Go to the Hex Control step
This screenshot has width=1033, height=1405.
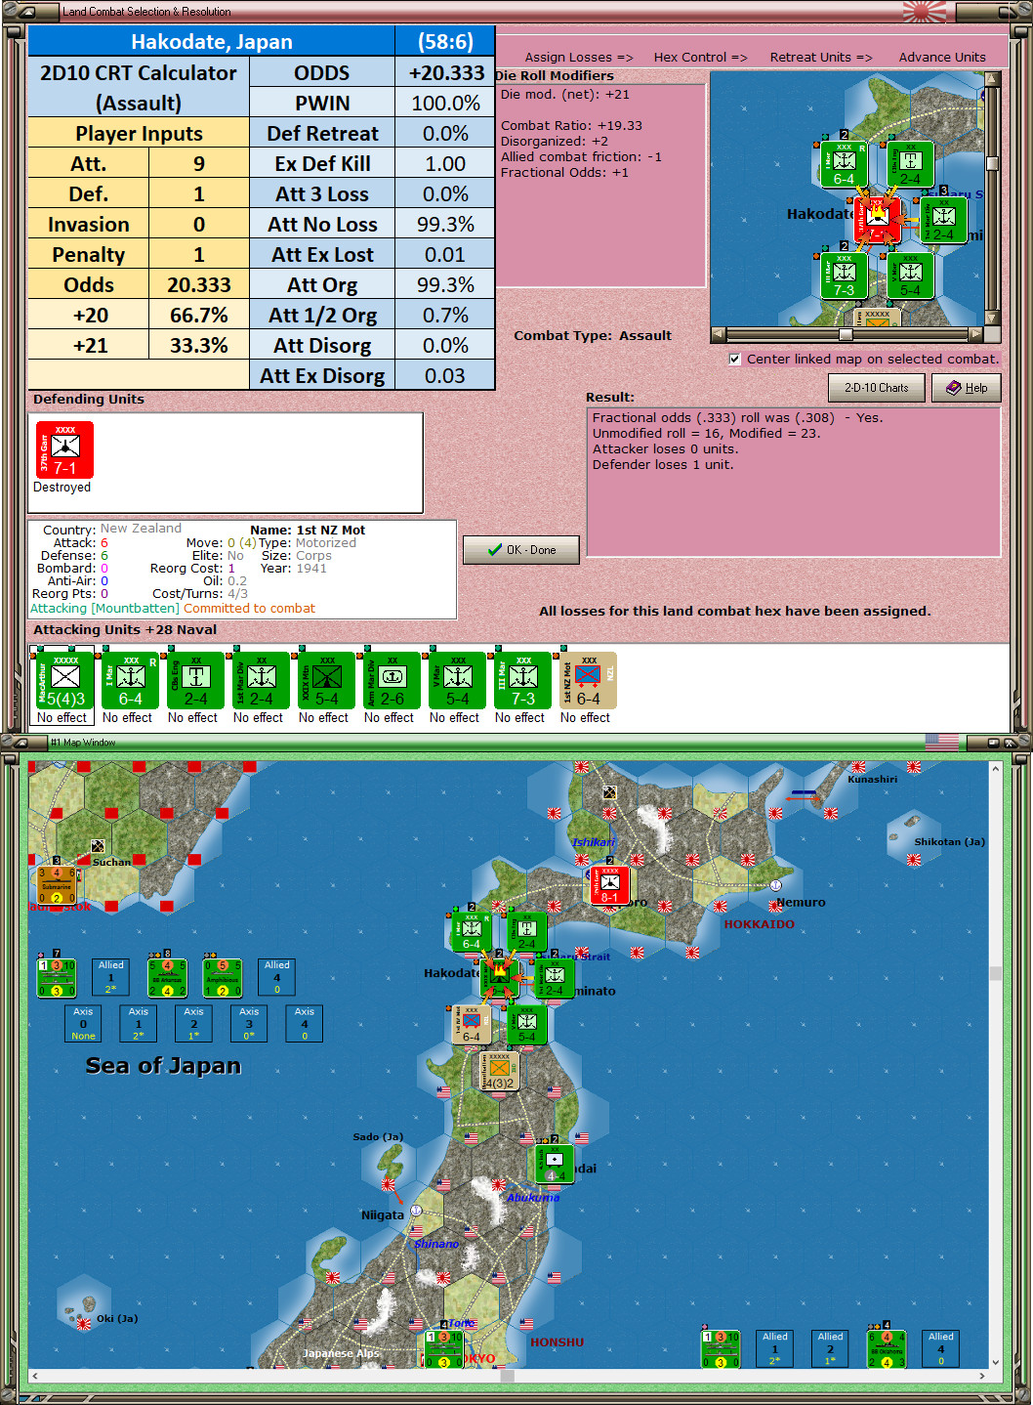tap(700, 58)
